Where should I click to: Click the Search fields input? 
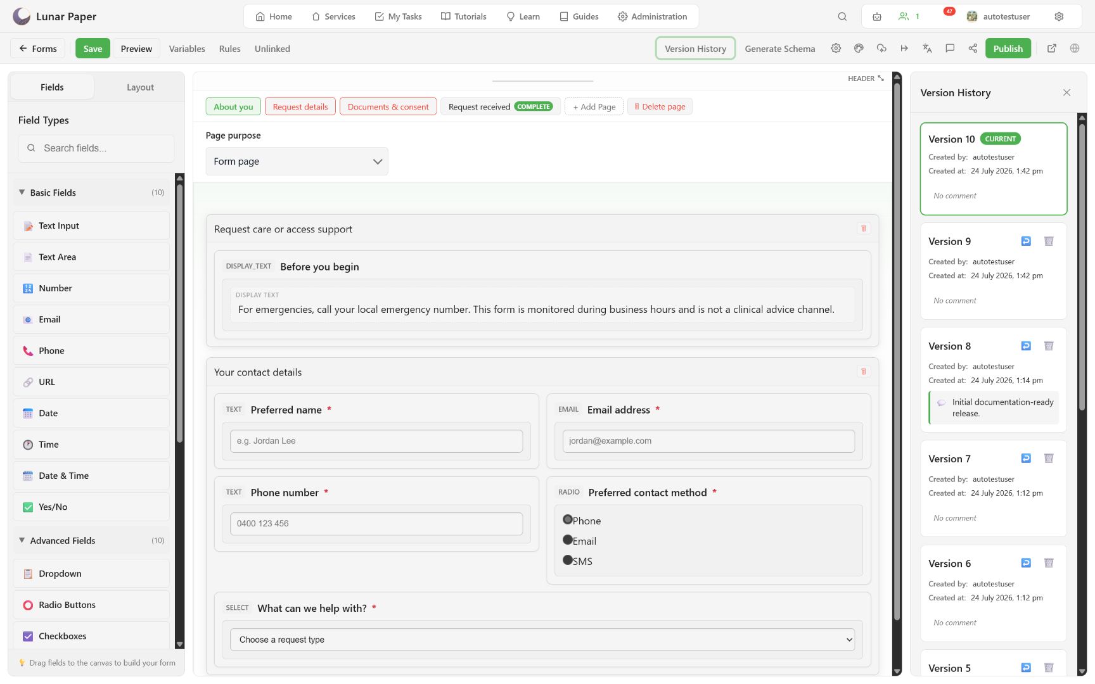pyautogui.click(x=96, y=148)
